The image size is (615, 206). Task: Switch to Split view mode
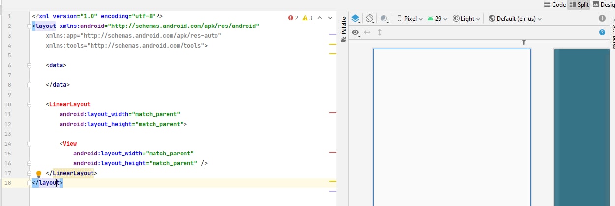coord(579,4)
